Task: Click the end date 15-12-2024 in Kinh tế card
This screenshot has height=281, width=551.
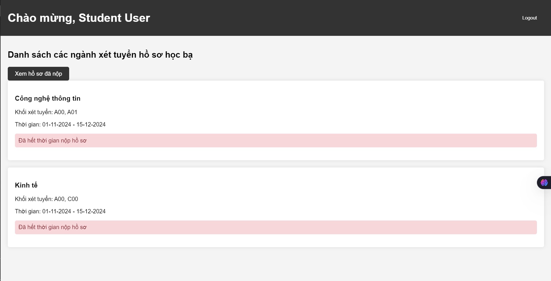Action: coord(91,211)
